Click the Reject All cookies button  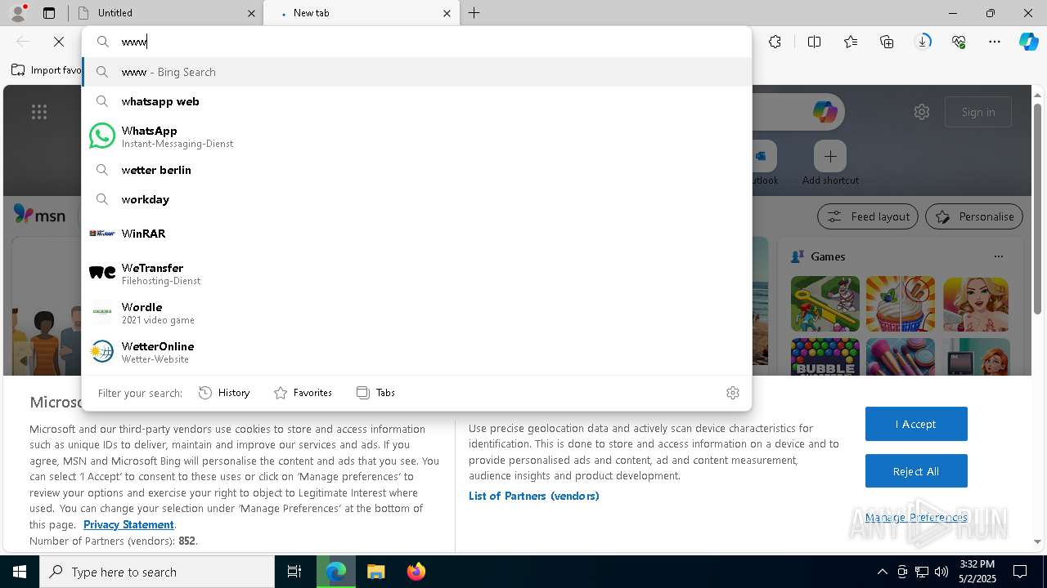pos(916,471)
